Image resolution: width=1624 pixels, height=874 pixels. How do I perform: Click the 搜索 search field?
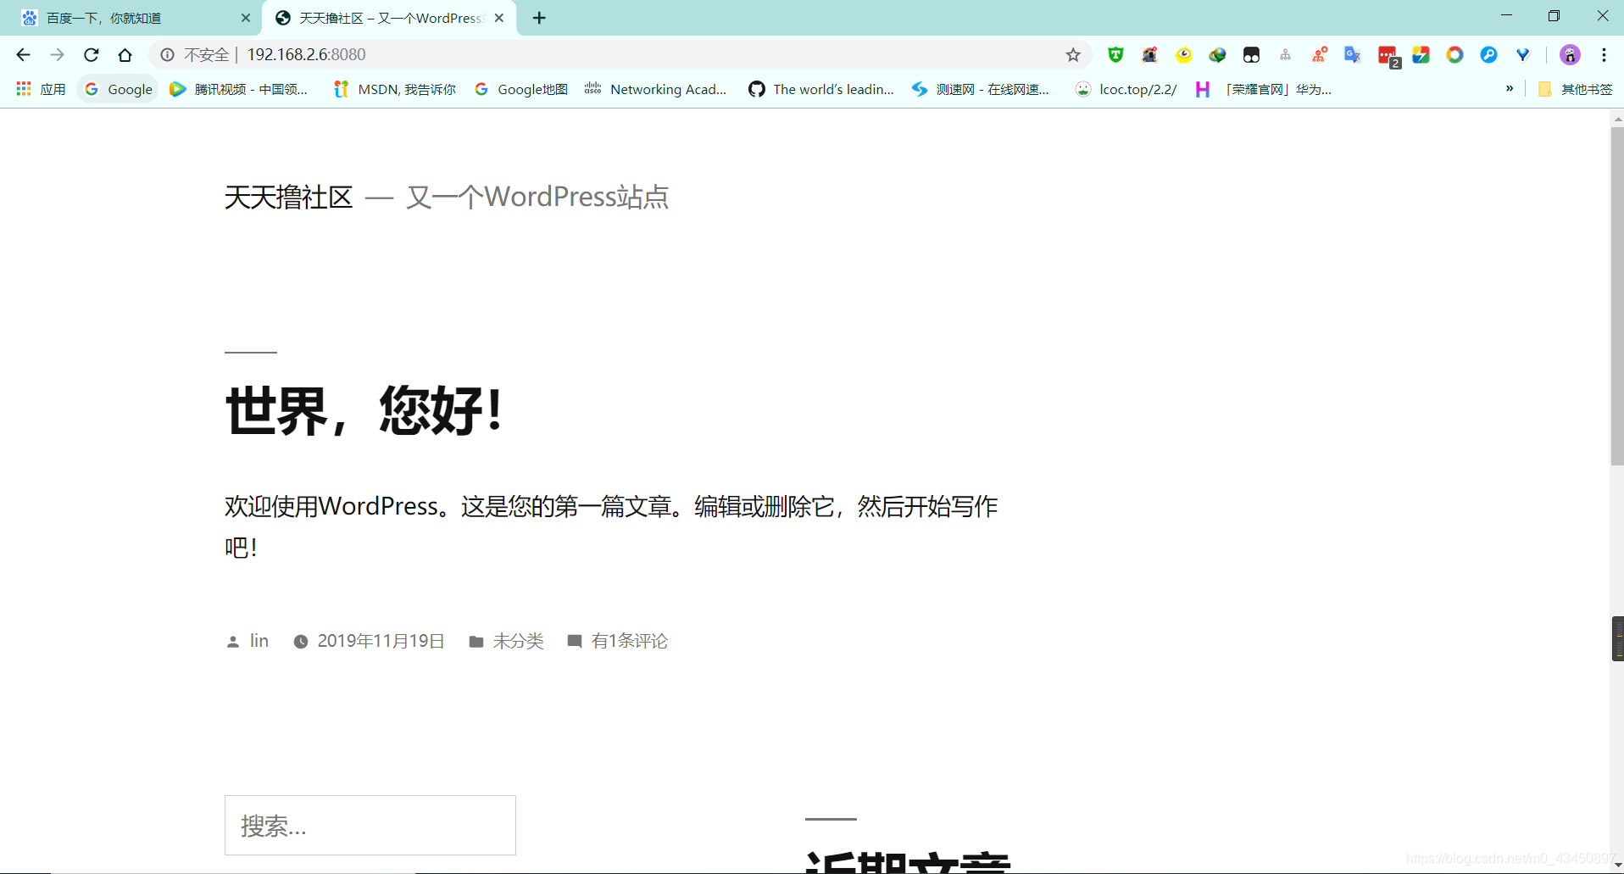click(370, 826)
